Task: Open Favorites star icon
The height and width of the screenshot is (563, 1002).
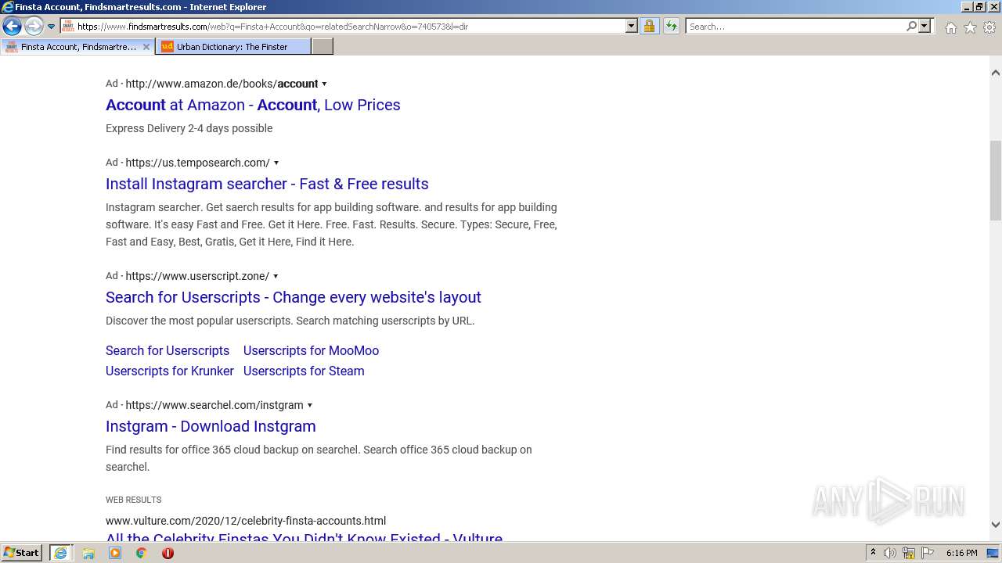Action: pos(970,27)
